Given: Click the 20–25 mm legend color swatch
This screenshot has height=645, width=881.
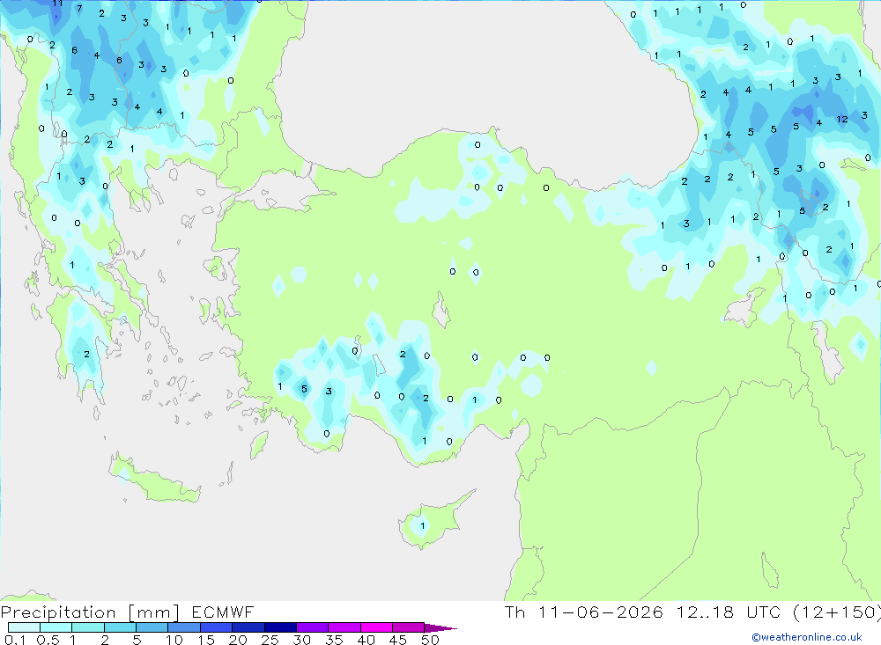Looking at the screenshot, I should (248, 627).
